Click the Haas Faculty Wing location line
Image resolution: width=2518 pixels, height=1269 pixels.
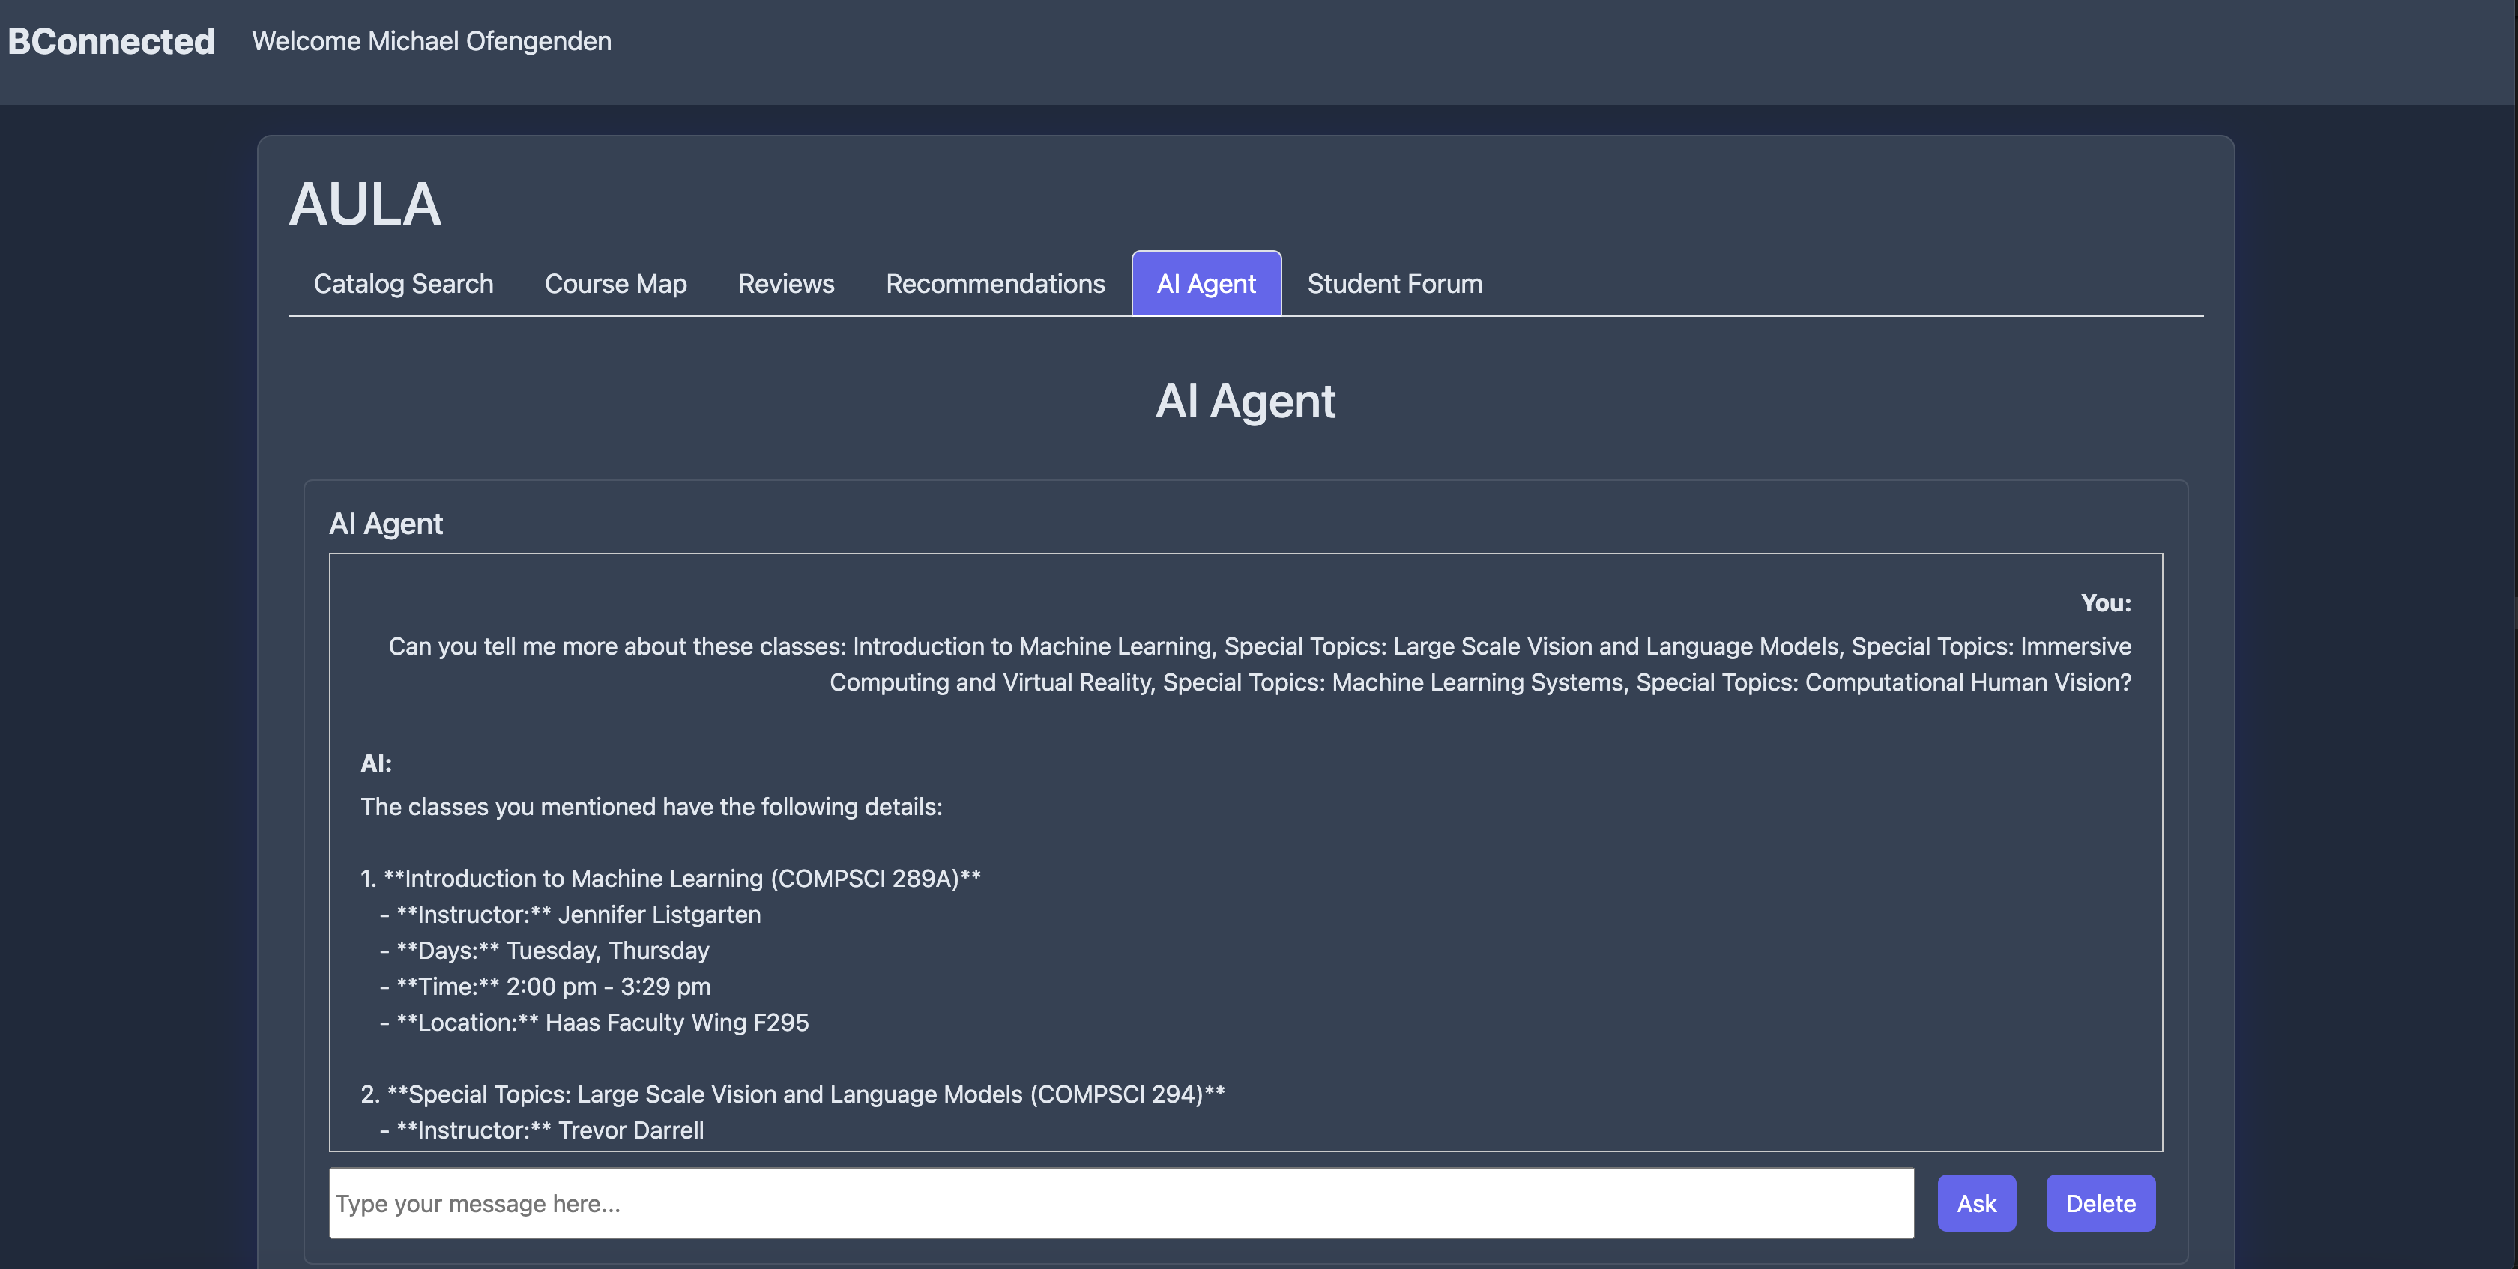pyautogui.click(x=594, y=1022)
